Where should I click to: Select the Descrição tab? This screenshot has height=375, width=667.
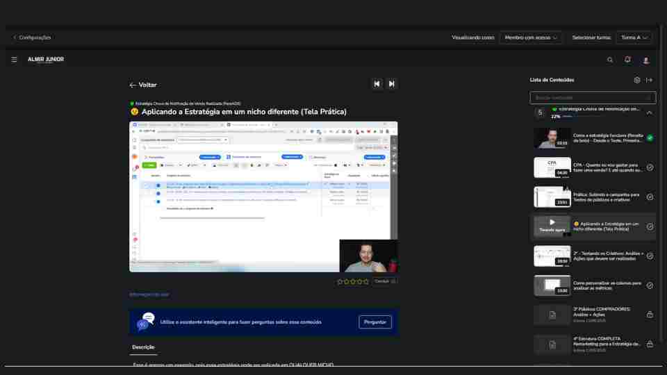(x=143, y=347)
